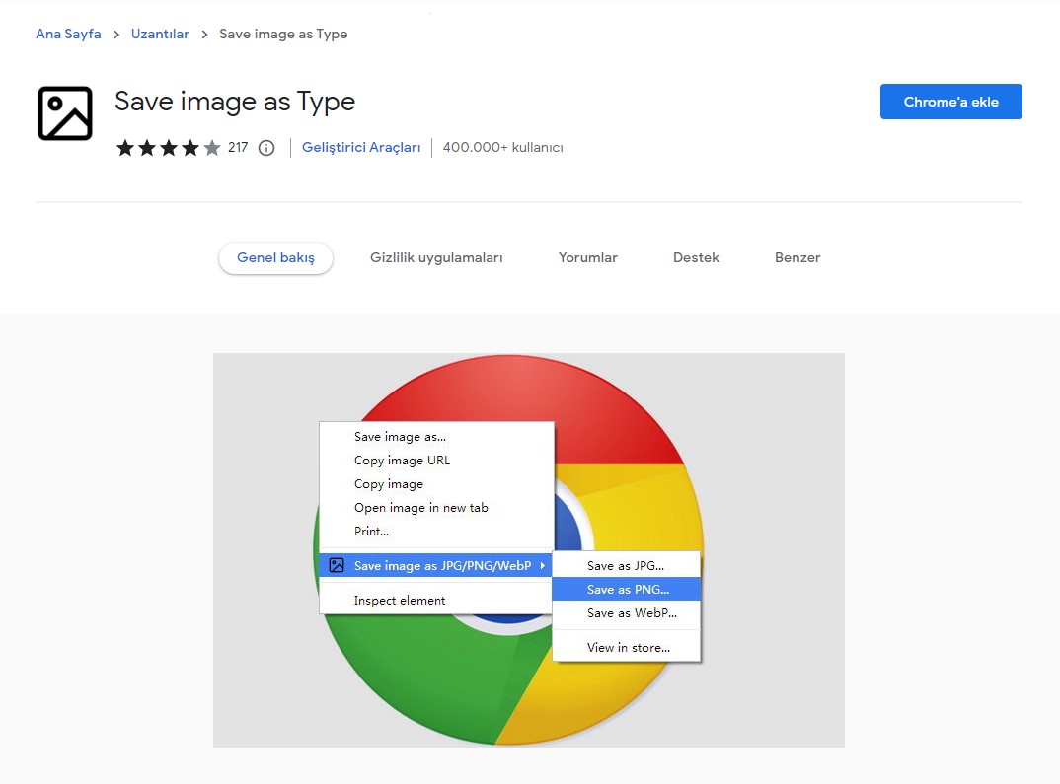Switch to Gizlilik uygulamaları tab

click(x=436, y=258)
